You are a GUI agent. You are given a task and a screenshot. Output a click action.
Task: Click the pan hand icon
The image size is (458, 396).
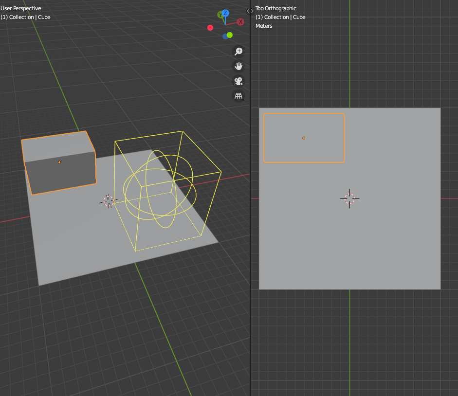coord(238,66)
